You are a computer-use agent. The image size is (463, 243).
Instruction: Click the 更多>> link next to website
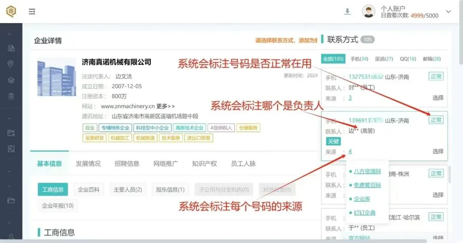(165, 106)
